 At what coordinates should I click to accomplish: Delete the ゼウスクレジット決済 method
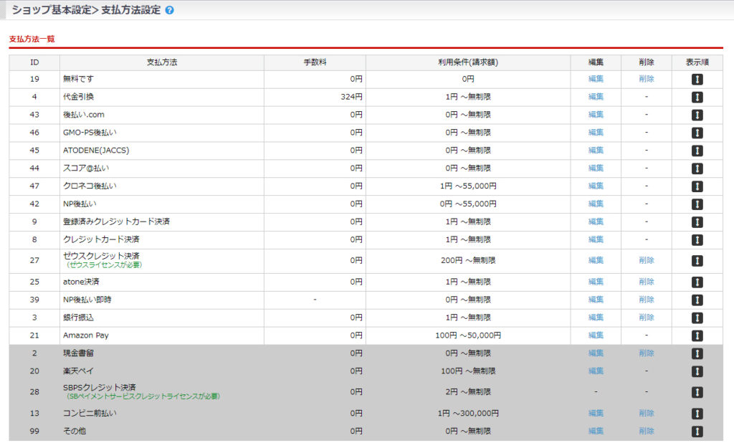point(646,260)
